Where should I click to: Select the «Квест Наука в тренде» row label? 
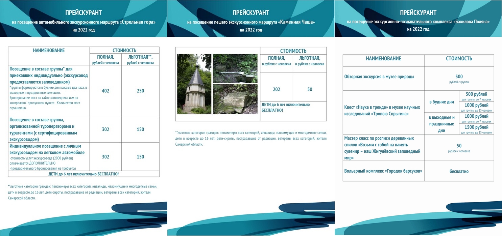(383, 111)
